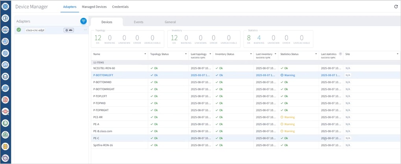Image resolution: width=401 pixels, height=164 pixels.
Task: Open the Site column dropdown arrow
Action: click(398, 54)
